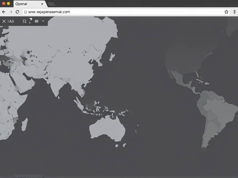Click the forward navigation arrow
Image resolution: width=238 pixels, height=178 pixels.
click(x=11, y=12)
